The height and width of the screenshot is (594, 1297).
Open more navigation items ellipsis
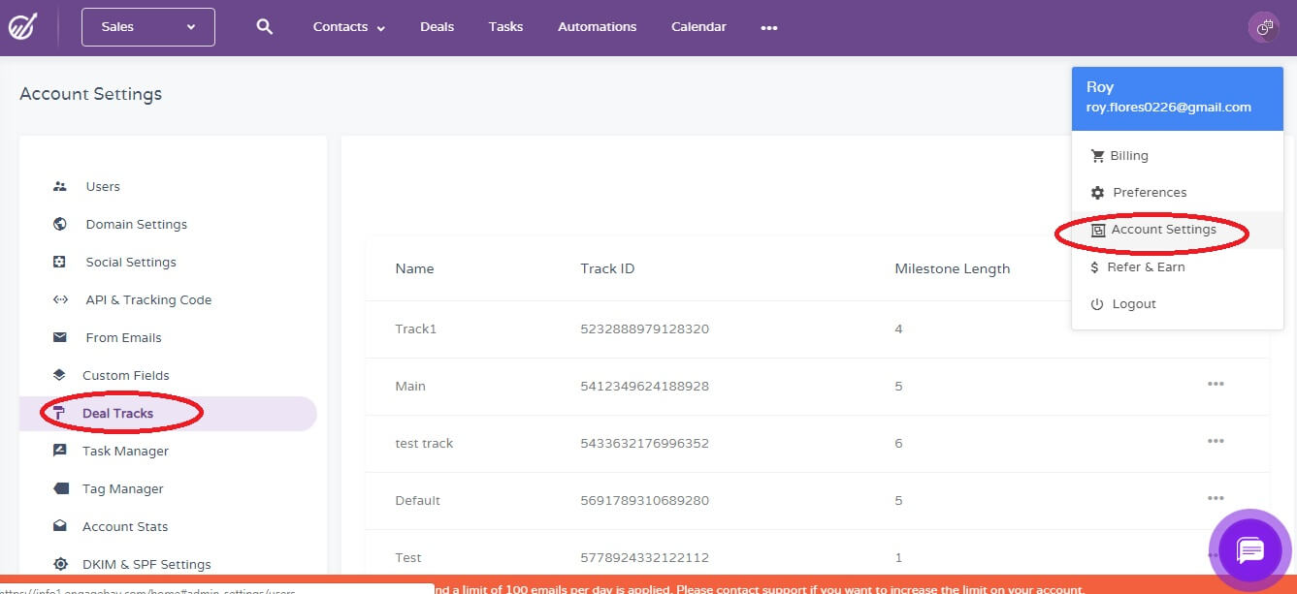pos(769,28)
